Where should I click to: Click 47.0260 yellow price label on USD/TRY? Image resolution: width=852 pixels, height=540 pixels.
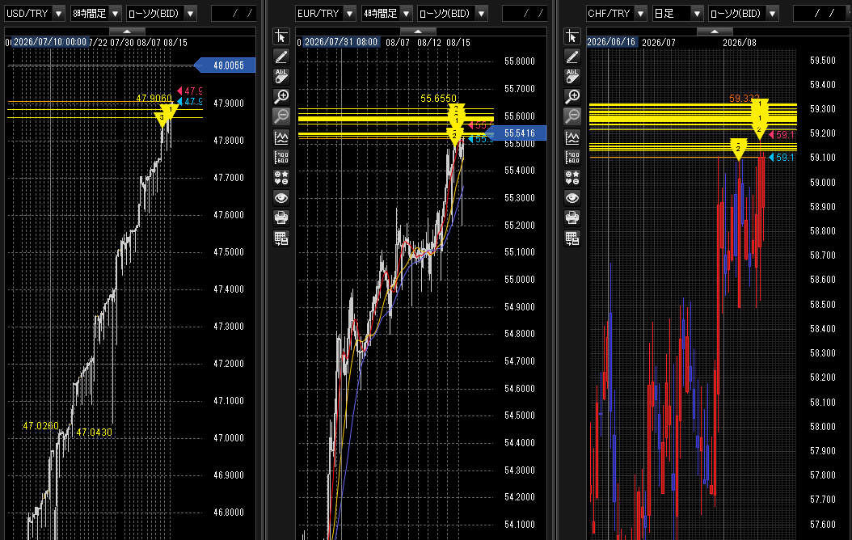pos(40,425)
